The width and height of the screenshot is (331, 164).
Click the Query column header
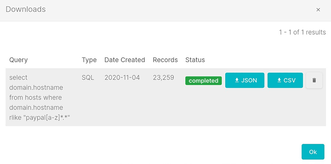pyautogui.click(x=18, y=60)
